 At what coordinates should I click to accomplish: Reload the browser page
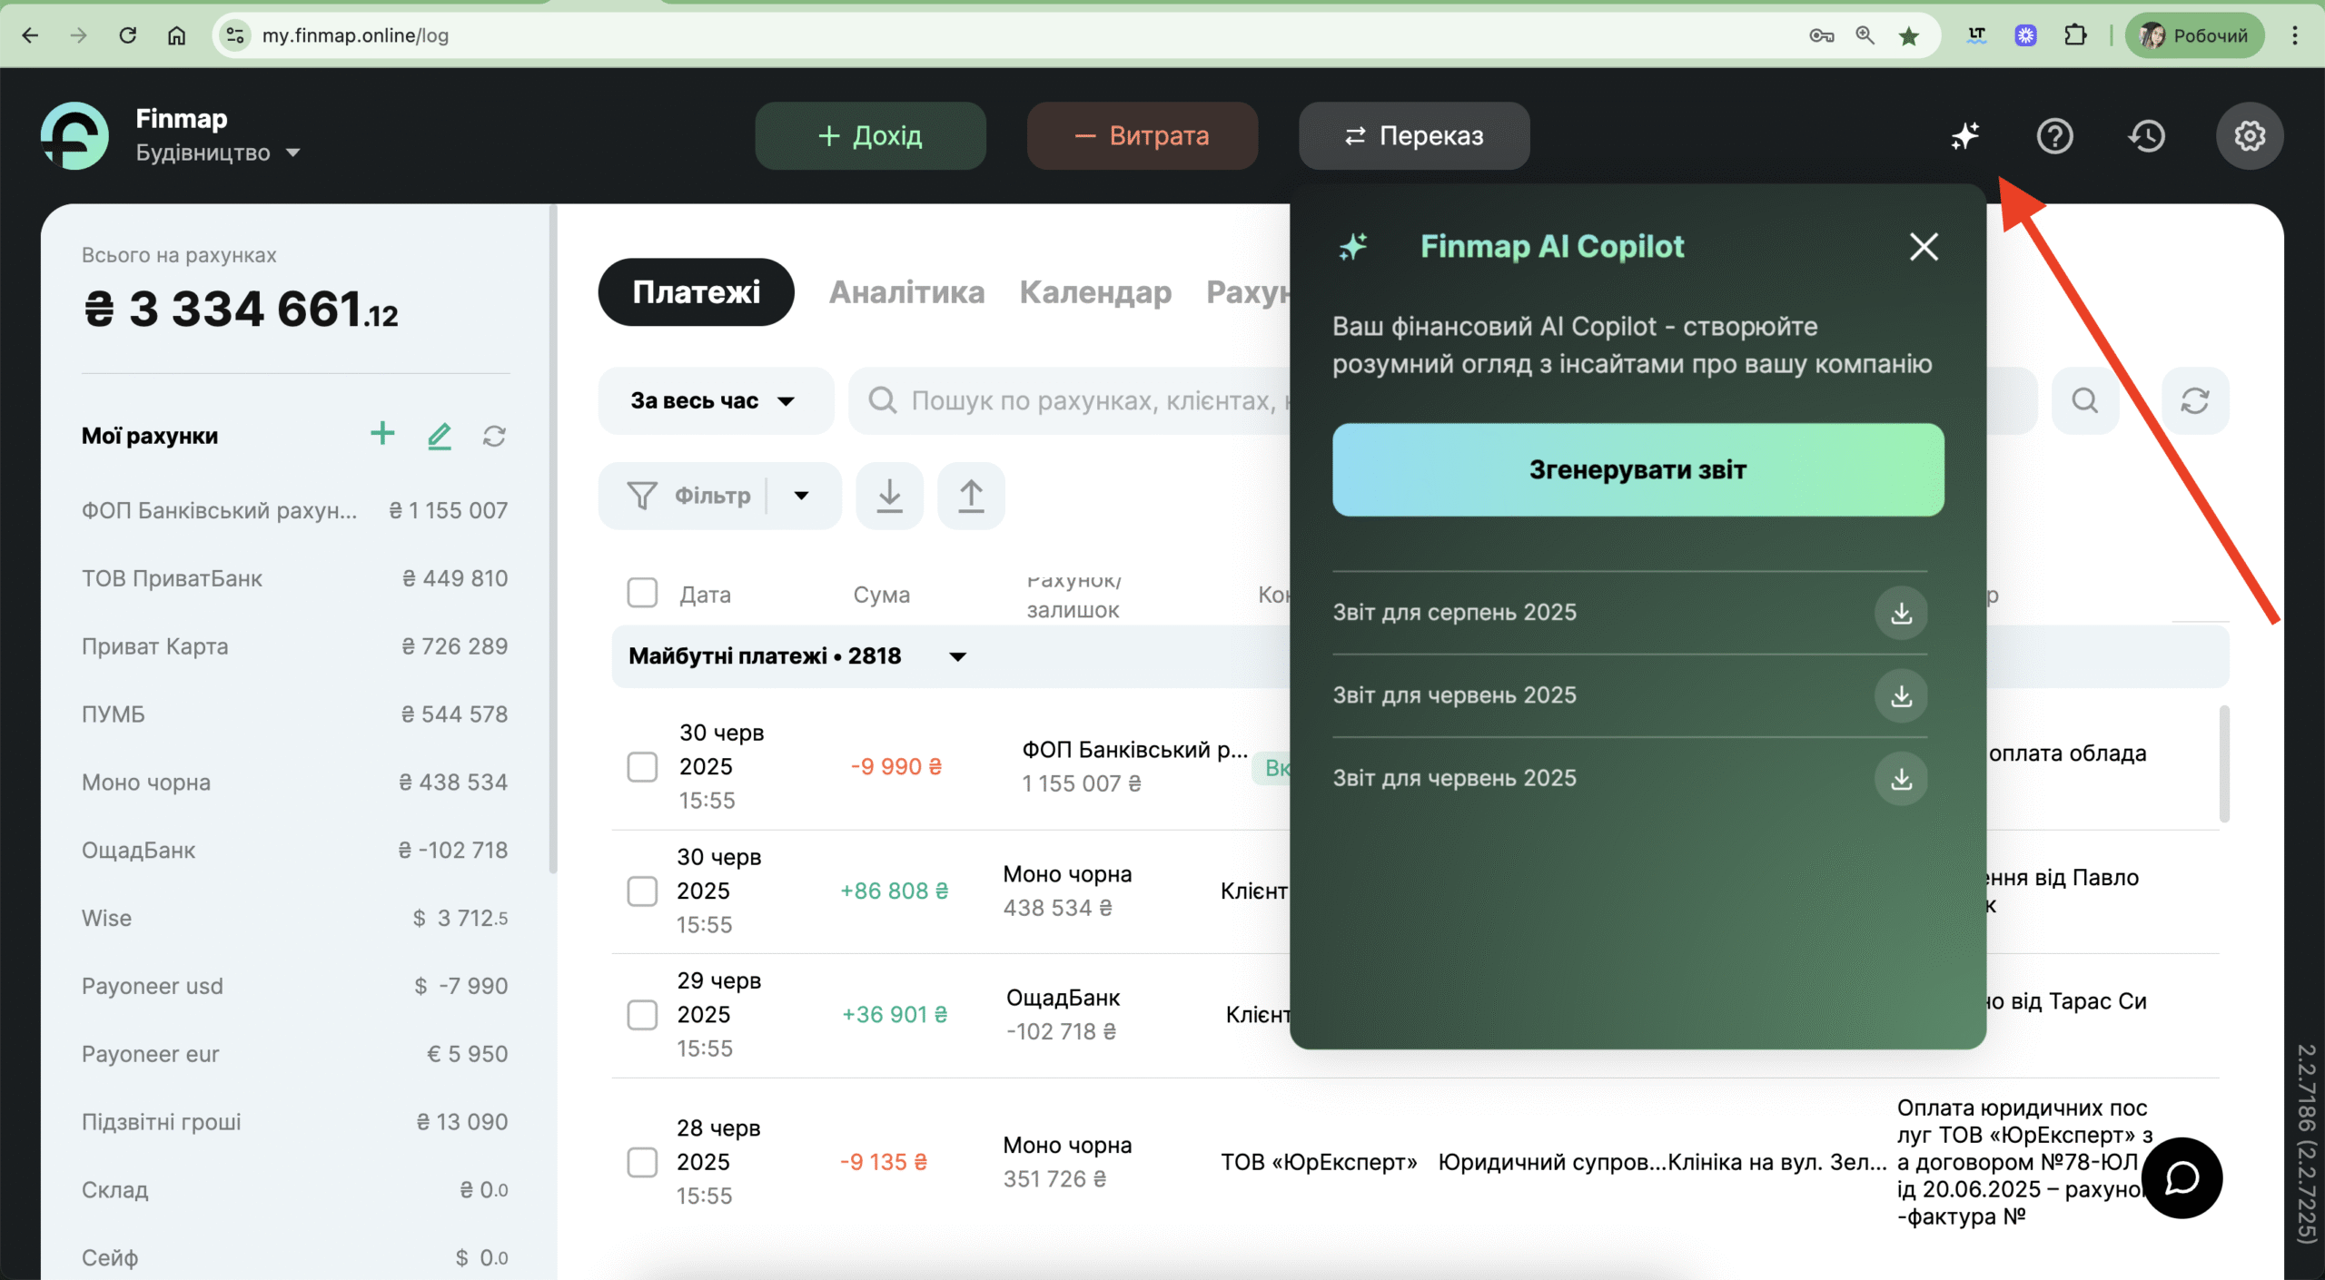click(128, 35)
